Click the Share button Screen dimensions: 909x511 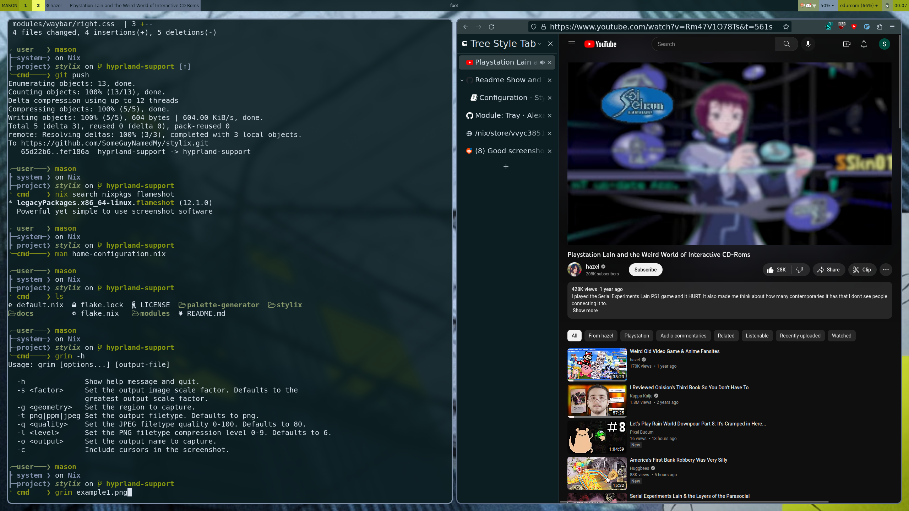pyautogui.click(x=828, y=270)
